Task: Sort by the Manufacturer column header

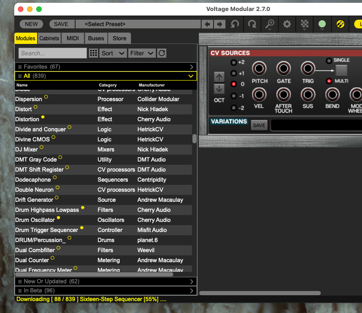Action: coord(152,85)
